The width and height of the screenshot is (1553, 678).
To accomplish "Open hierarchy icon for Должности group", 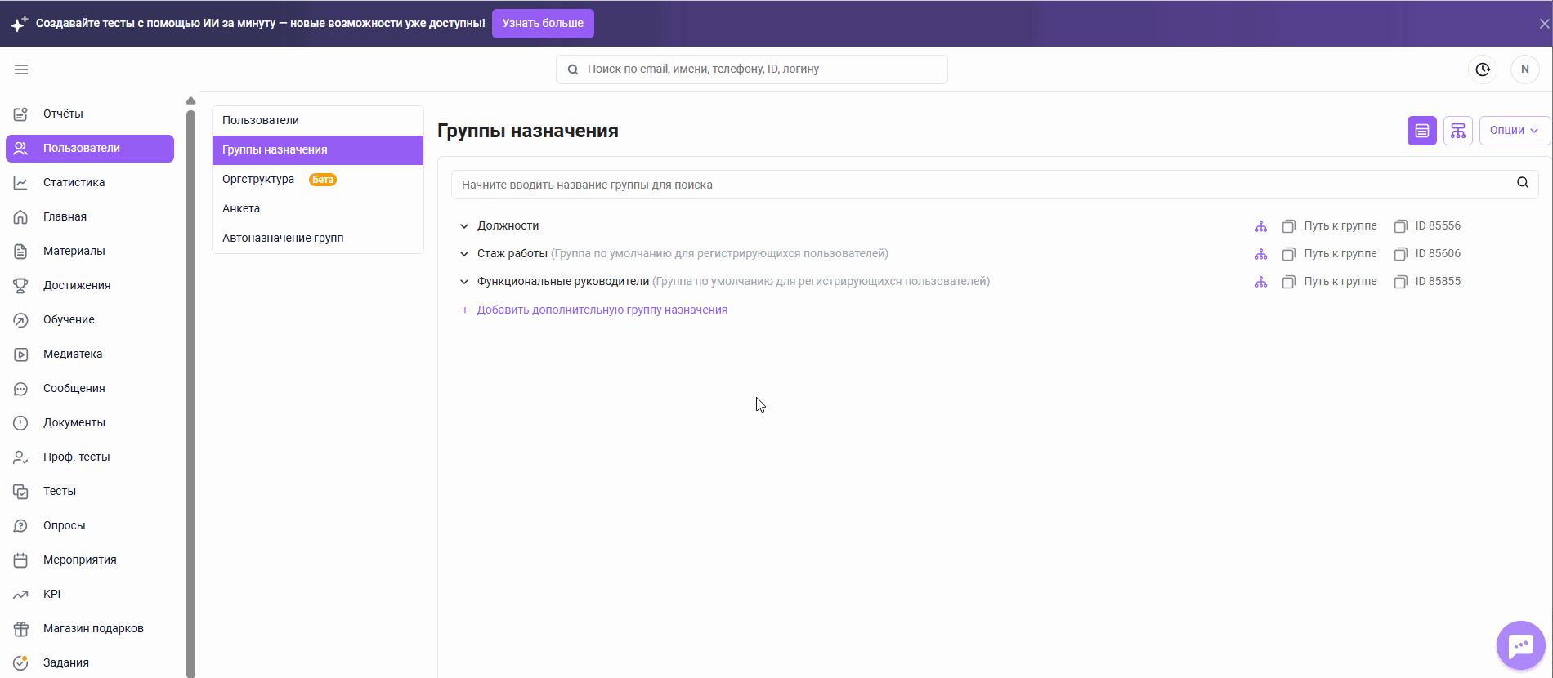I will (x=1261, y=226).
